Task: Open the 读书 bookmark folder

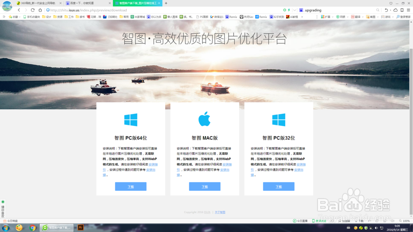Action: pyautogui.click(x=80, y=17)
